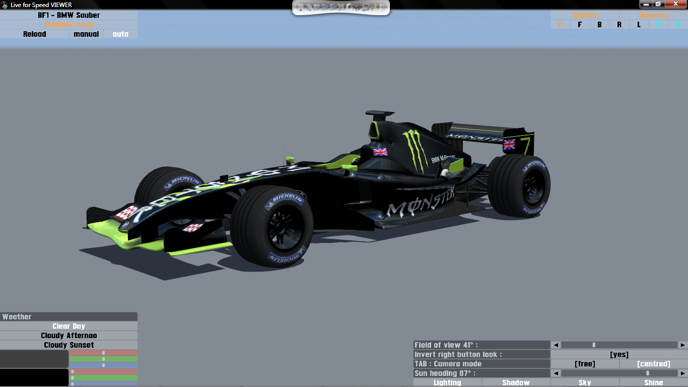Minimize the Live for Speed Viewer window
Viewport: 688px width, 387px height.
coord(646,4)
